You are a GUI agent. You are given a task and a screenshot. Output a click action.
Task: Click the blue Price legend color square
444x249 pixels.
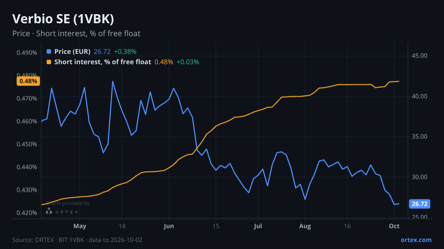[49, 52]
